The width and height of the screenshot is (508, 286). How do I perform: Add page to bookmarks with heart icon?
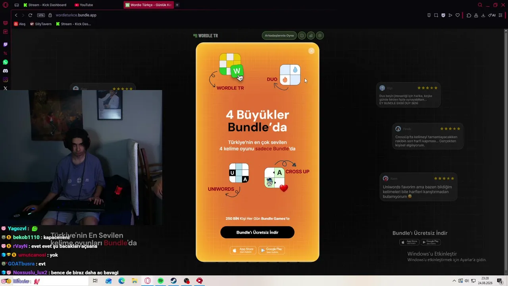pos(457,15)
